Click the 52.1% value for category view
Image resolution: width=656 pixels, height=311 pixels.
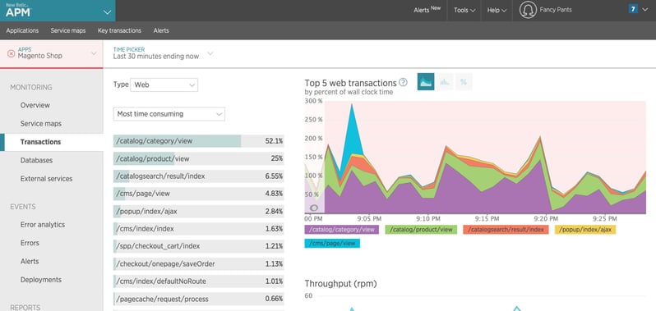coord(274,141)
